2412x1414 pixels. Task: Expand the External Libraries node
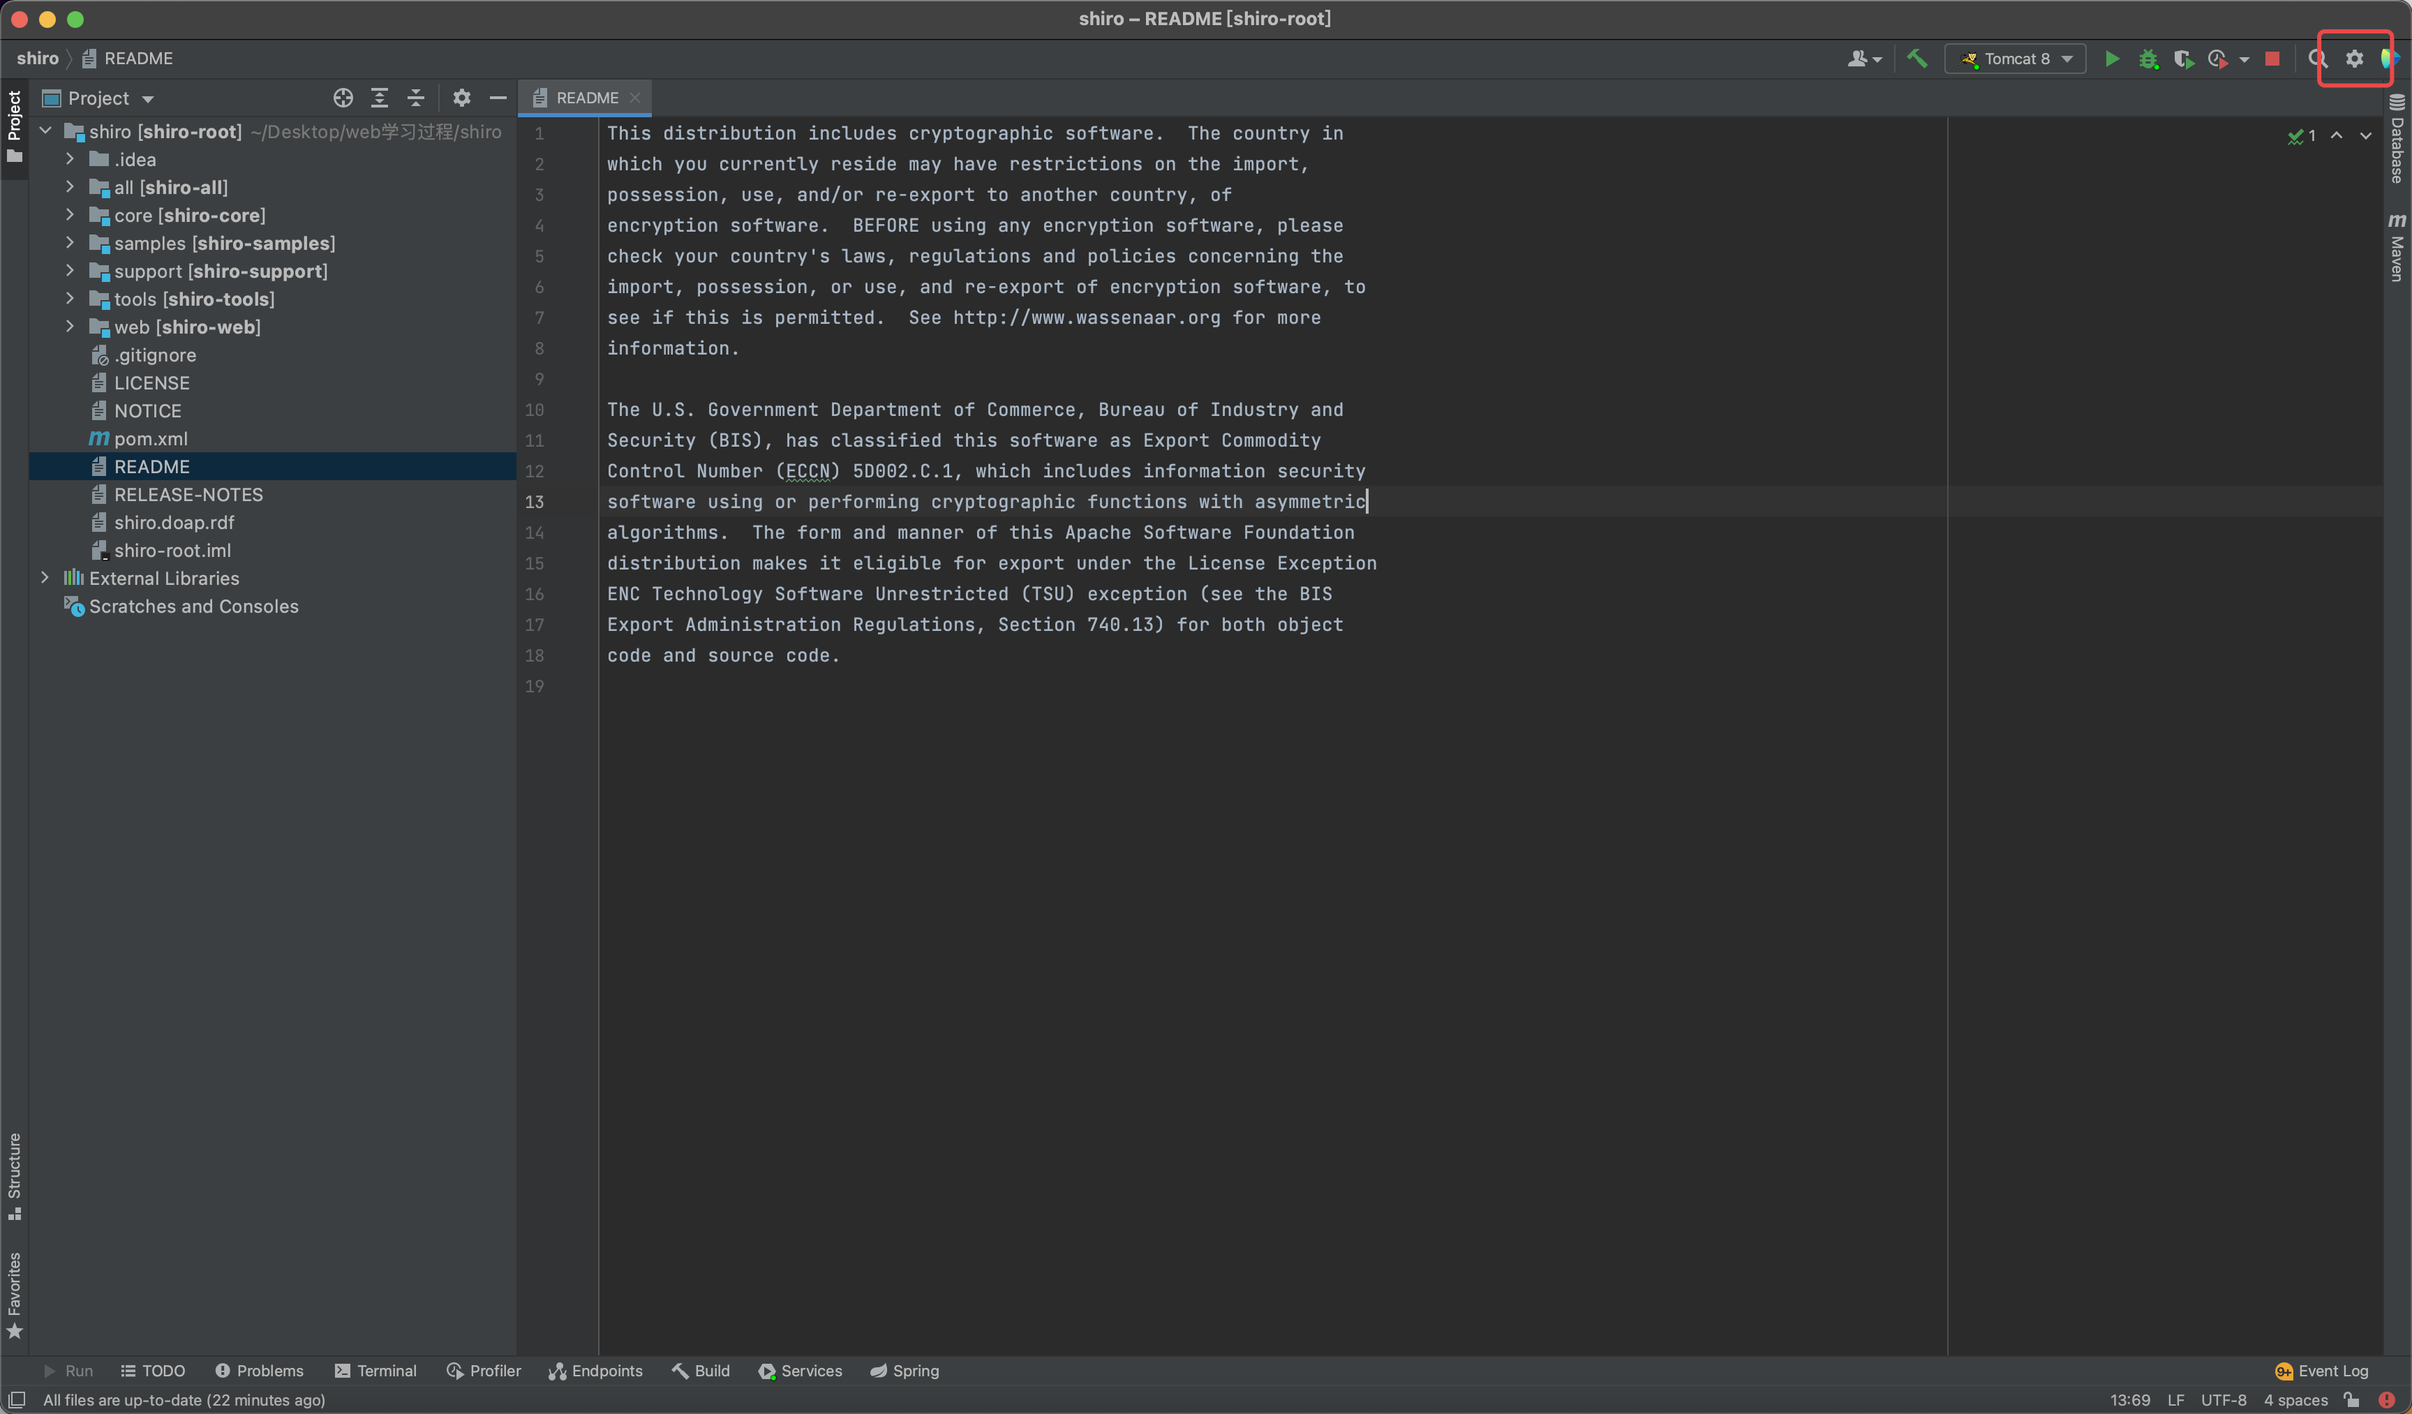[45, 579]
